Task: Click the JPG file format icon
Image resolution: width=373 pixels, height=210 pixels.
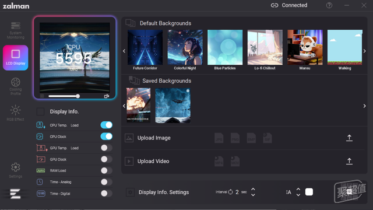Action: click(x=219, y=138)
